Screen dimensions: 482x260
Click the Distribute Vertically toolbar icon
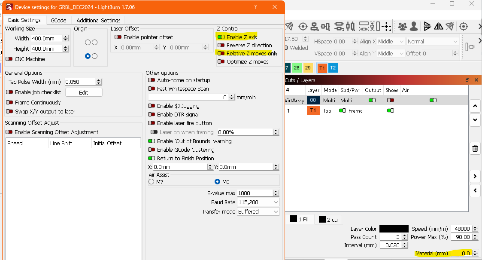tap(339, 27)
